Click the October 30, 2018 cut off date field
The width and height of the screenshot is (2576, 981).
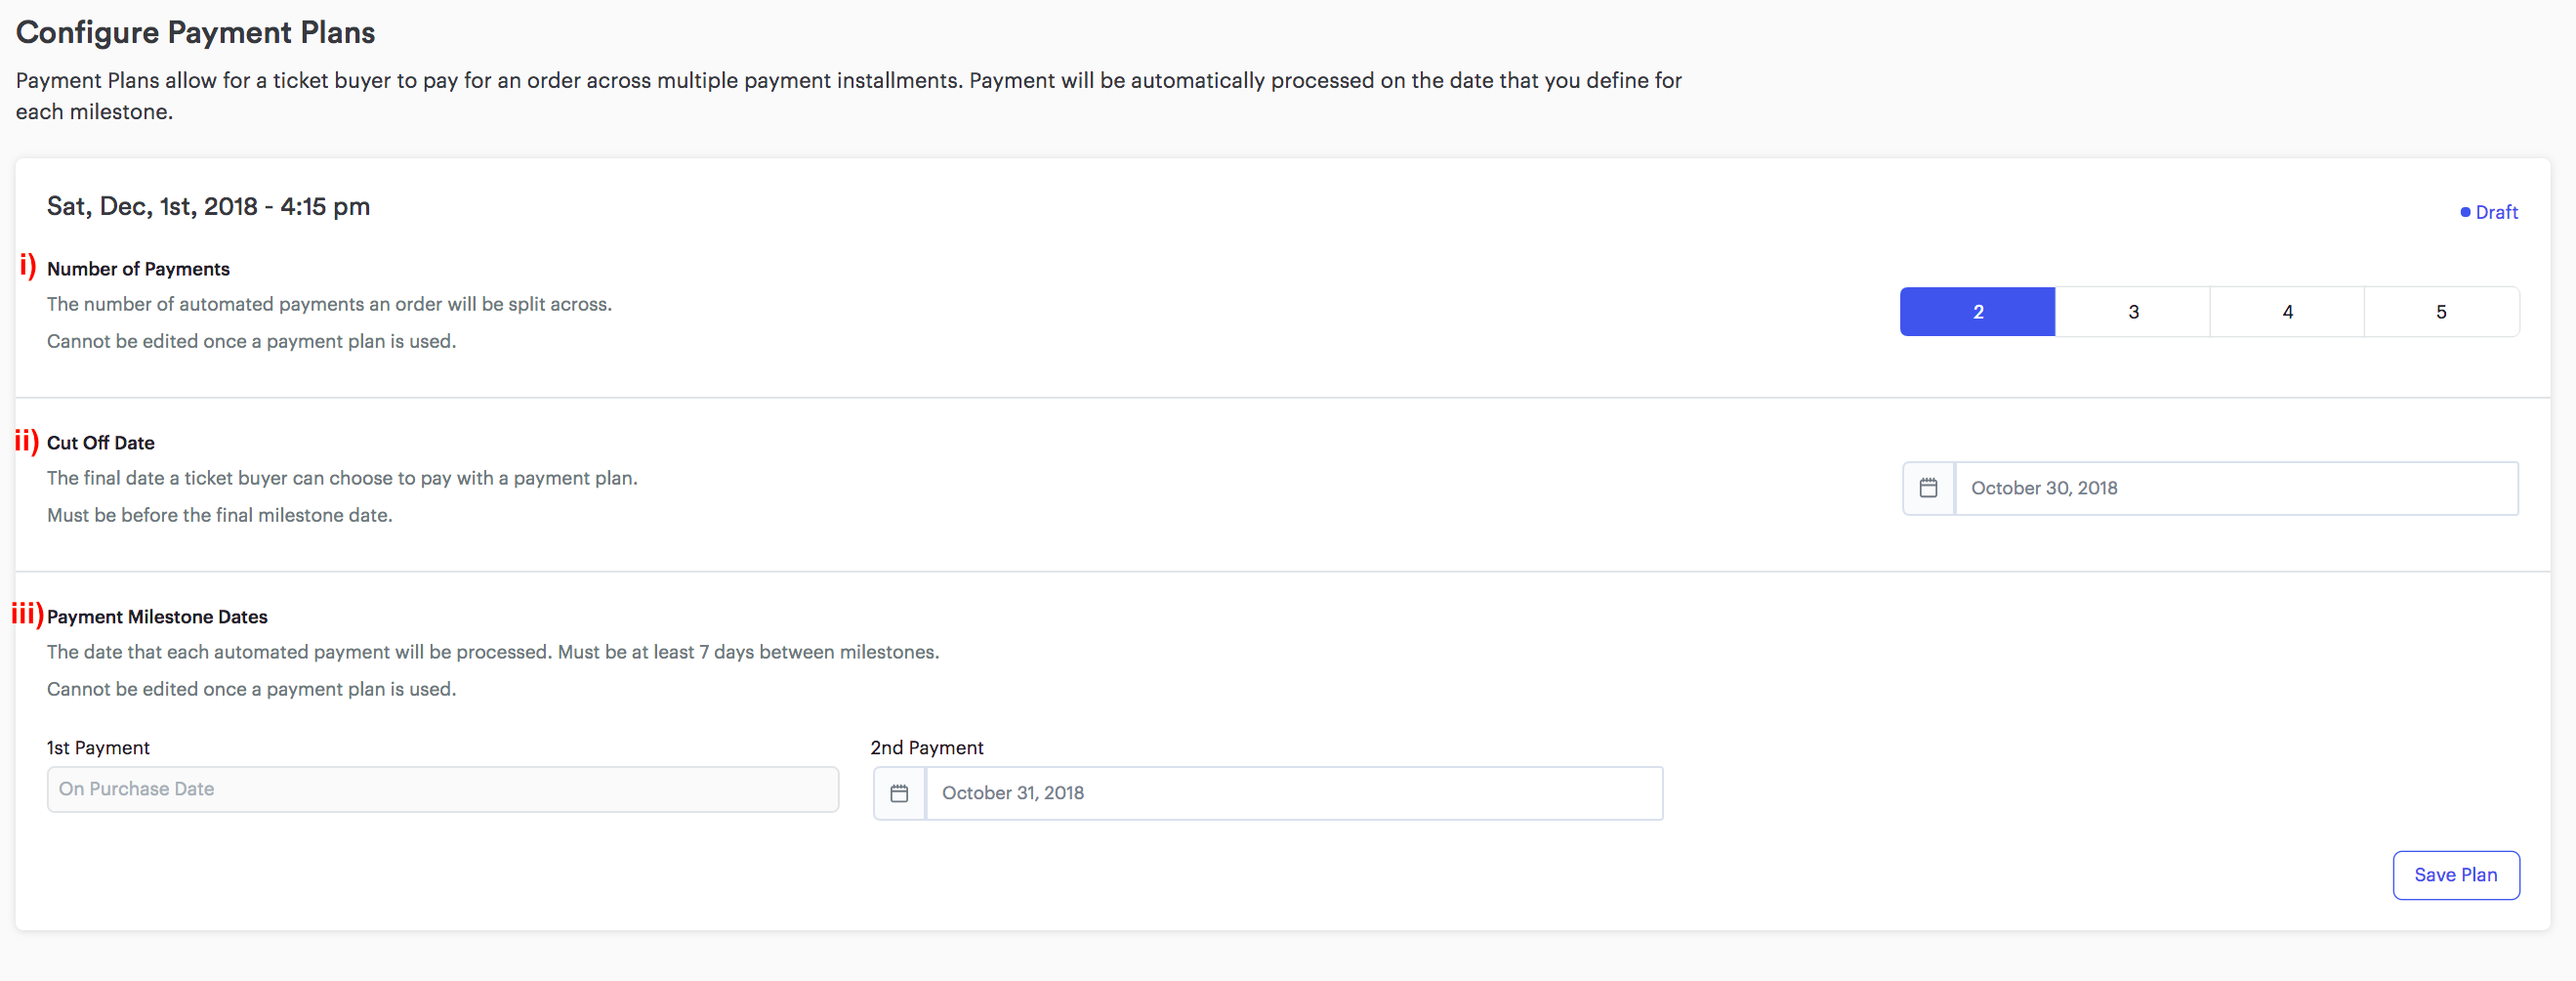(2236, 488)
